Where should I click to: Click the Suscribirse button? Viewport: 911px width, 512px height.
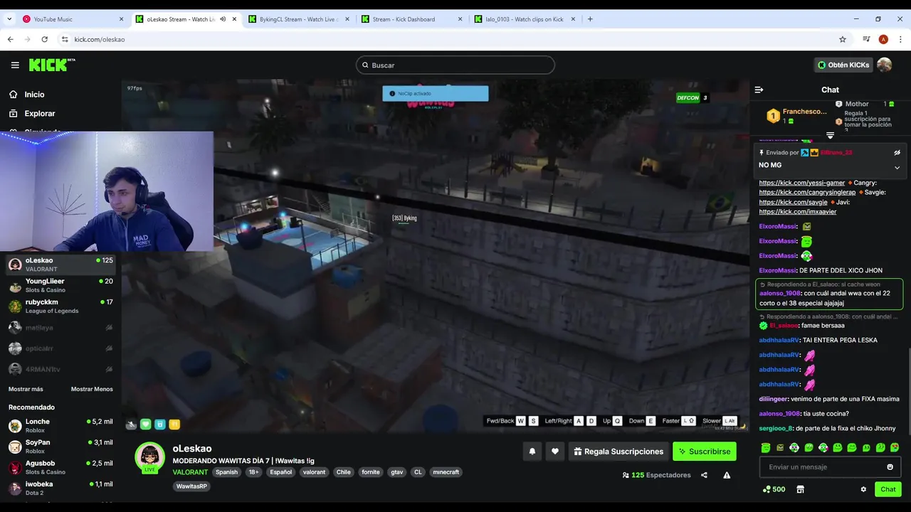(705, 452)
